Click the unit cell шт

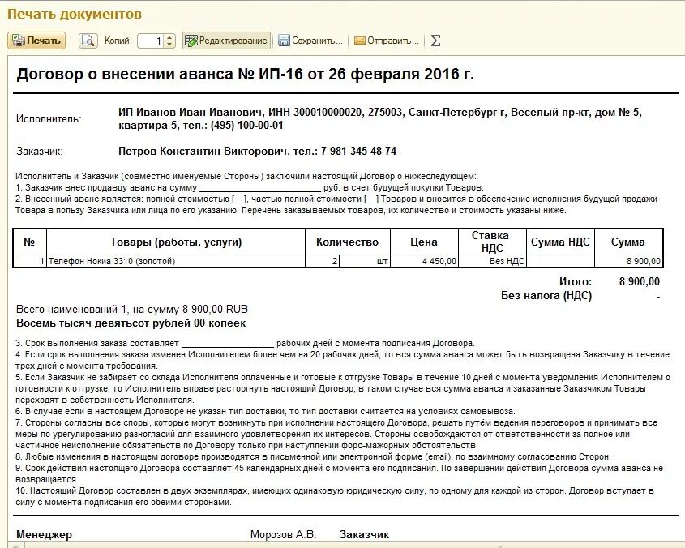coord(364,261)
